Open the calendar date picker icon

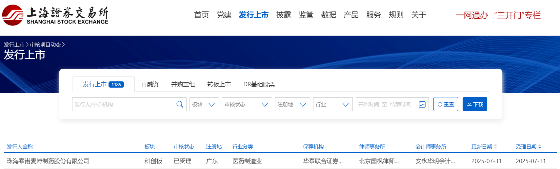coord(422,104)
